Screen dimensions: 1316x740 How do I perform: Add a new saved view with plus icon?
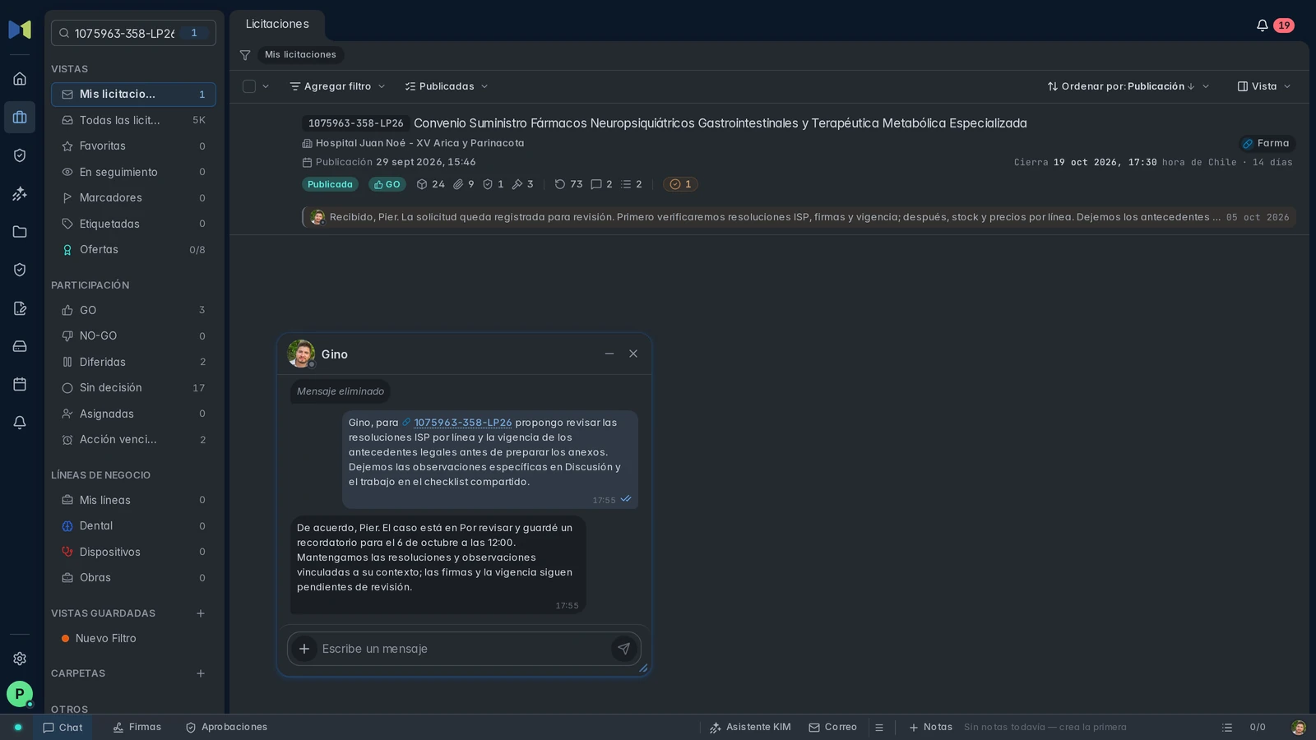click(201, 613)
